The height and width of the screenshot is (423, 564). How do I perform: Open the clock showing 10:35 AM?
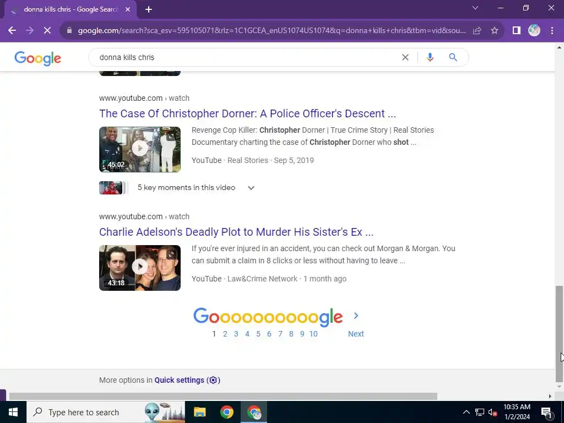pyautogui.click(x=517, y=412)
